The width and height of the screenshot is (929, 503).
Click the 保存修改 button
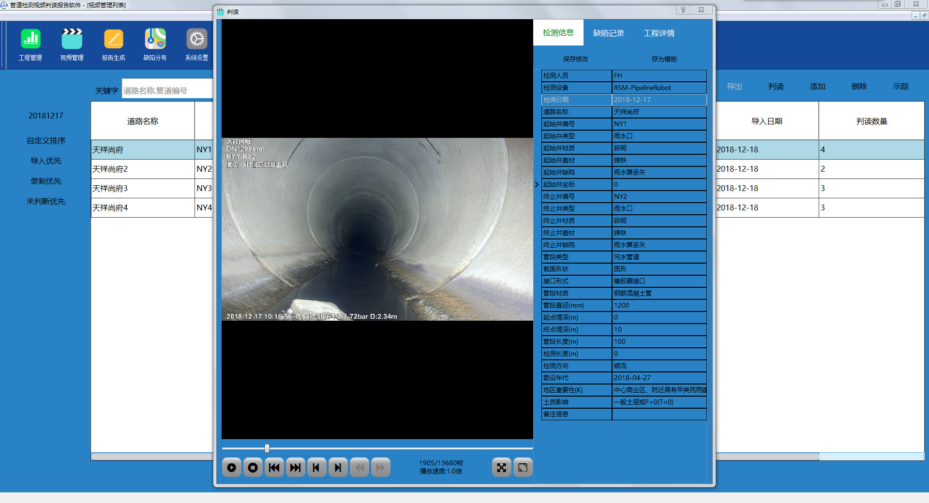pyautogui.click(x=576, y=59)
